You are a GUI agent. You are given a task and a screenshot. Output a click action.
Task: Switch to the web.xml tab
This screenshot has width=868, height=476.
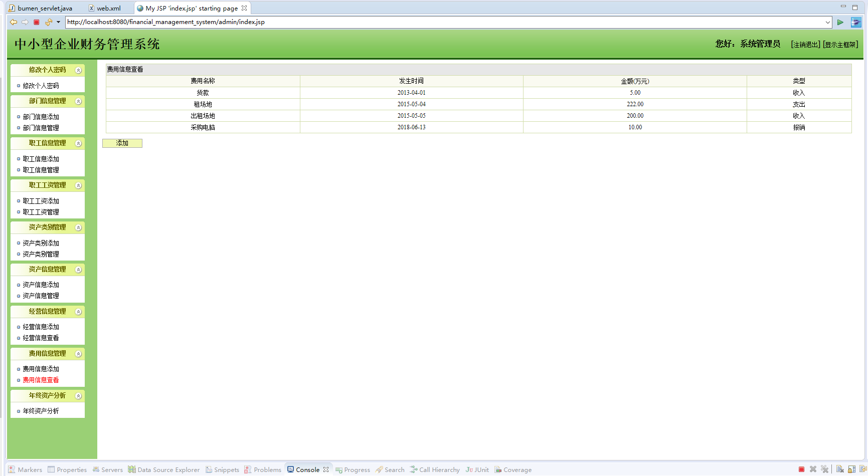pos(105,8)
